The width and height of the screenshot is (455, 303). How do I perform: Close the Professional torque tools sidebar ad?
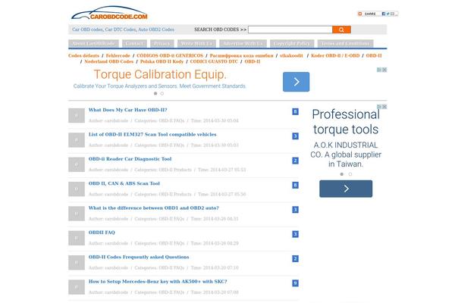pos(384,107)
